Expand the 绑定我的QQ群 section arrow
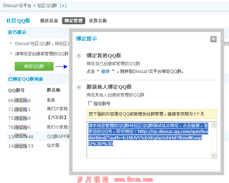This screenshot has width=229, height=183. tap(79, 56)
